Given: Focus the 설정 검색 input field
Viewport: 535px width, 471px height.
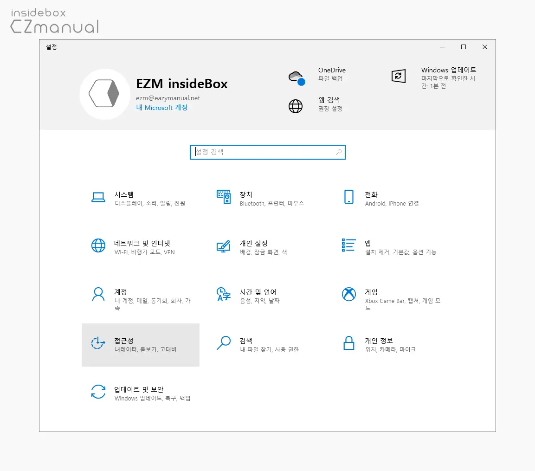Looking at the screenshot, I should [x=267, y=152].
